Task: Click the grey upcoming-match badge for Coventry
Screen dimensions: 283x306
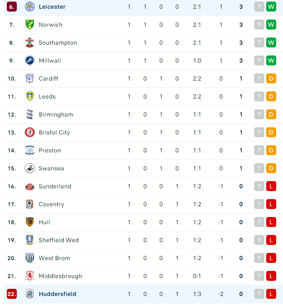Action: (259, 204)
